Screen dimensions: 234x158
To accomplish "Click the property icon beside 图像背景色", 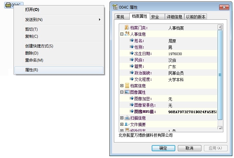I will click(131, 105).
